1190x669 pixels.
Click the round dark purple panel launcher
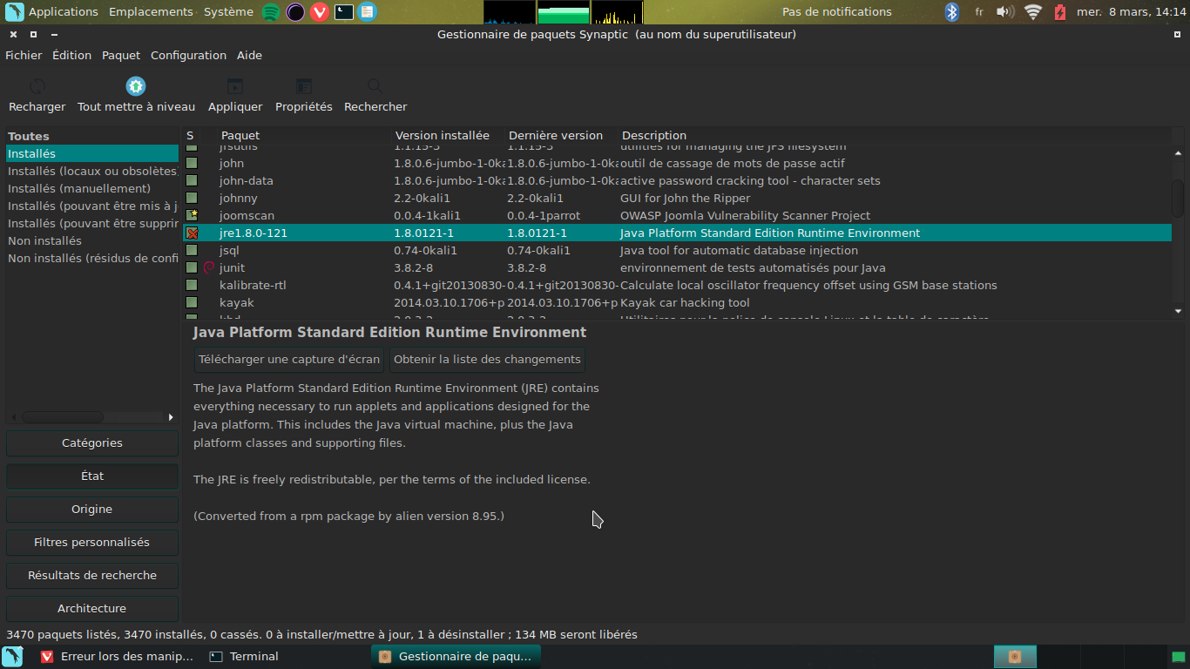pos(295,12)
